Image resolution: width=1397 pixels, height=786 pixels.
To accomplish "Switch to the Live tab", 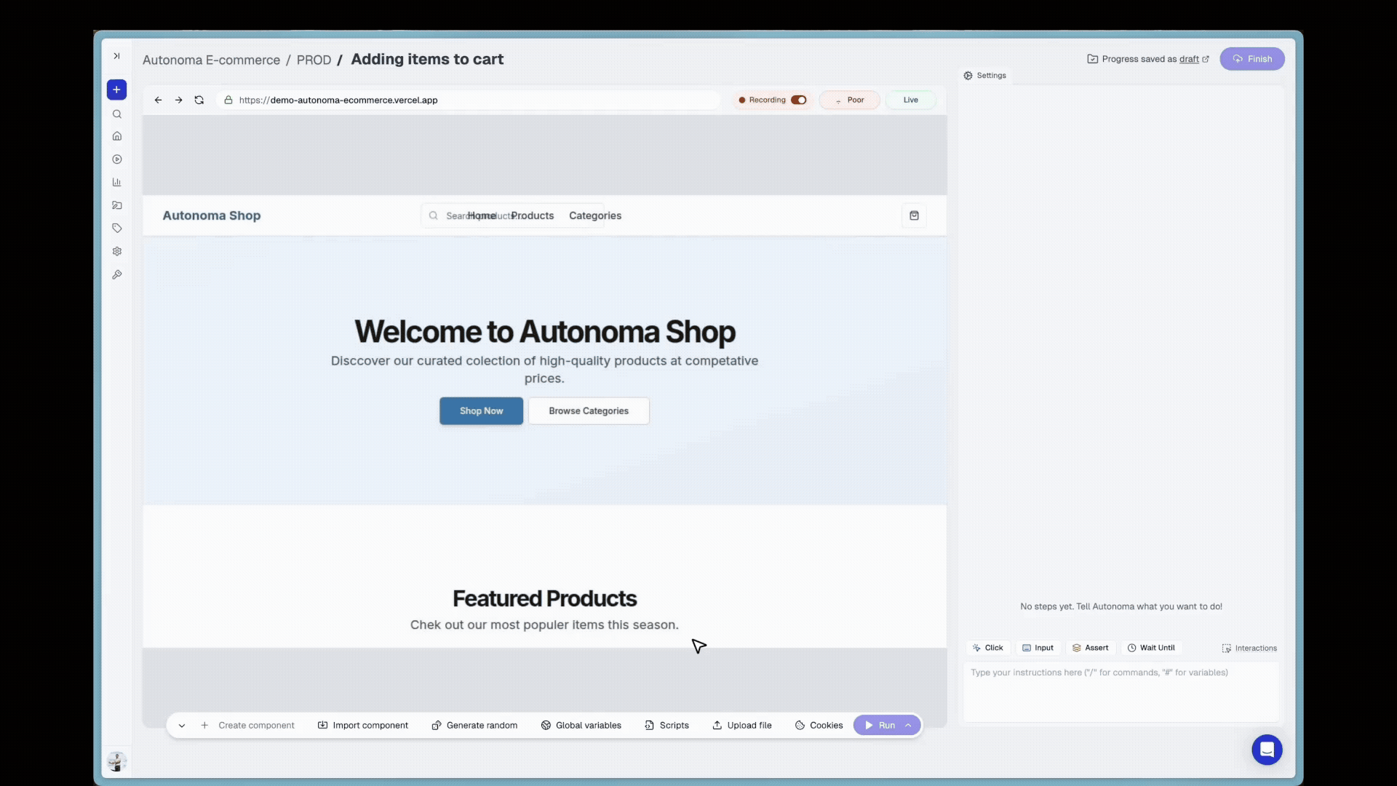I will [x=911, y=100].
